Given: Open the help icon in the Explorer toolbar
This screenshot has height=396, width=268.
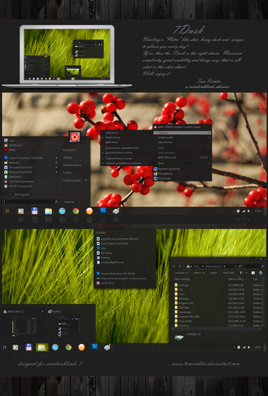Looking at the screenshot, I should click(260, 273).
